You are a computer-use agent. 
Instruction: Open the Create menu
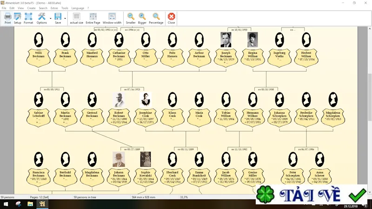pos(31,8)
